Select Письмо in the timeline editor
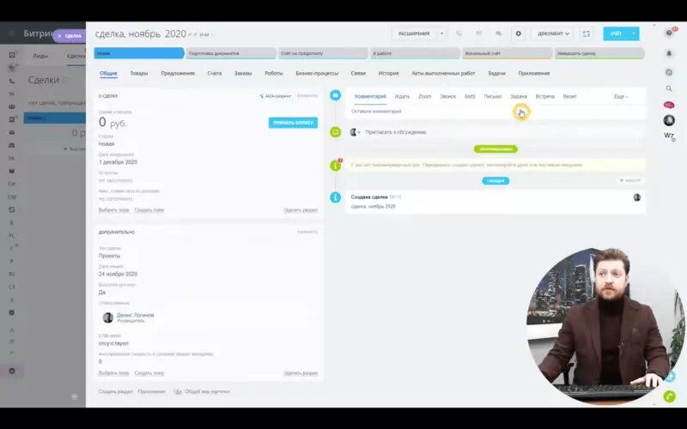Image resolution: width=687 pixels, height=429 pixels. tap(492, 96)
